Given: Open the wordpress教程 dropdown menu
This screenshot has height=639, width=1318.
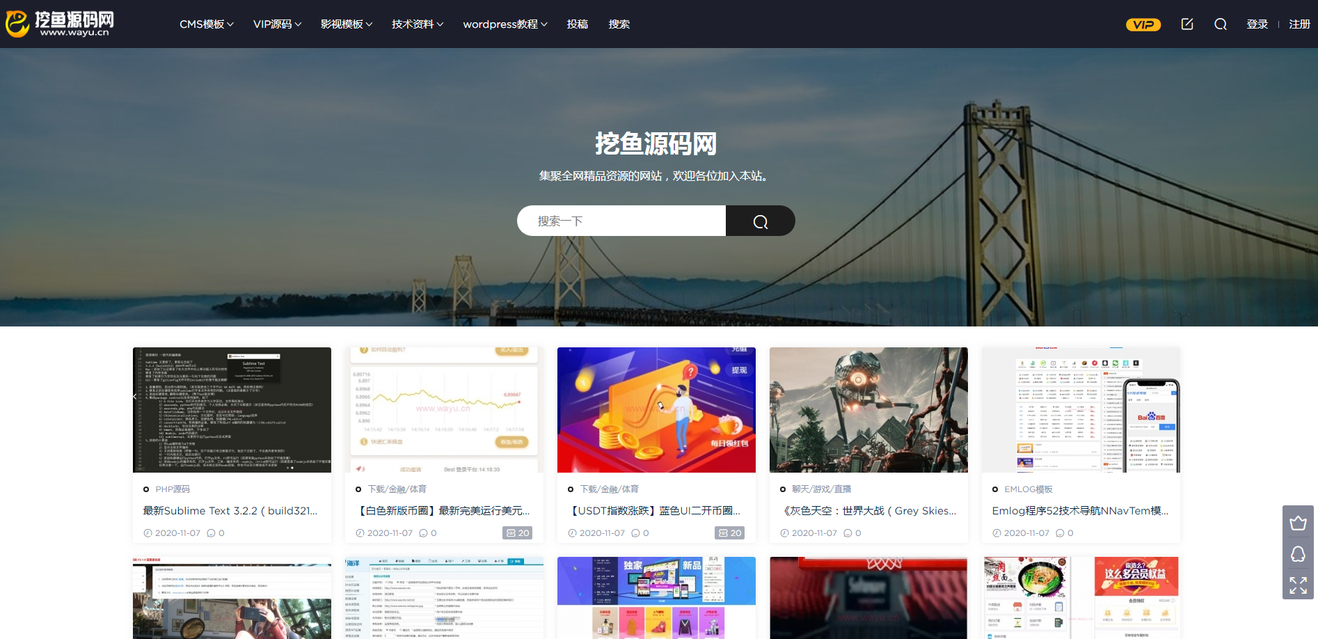Looking at the screenshot, I should (x=505, y=24).
